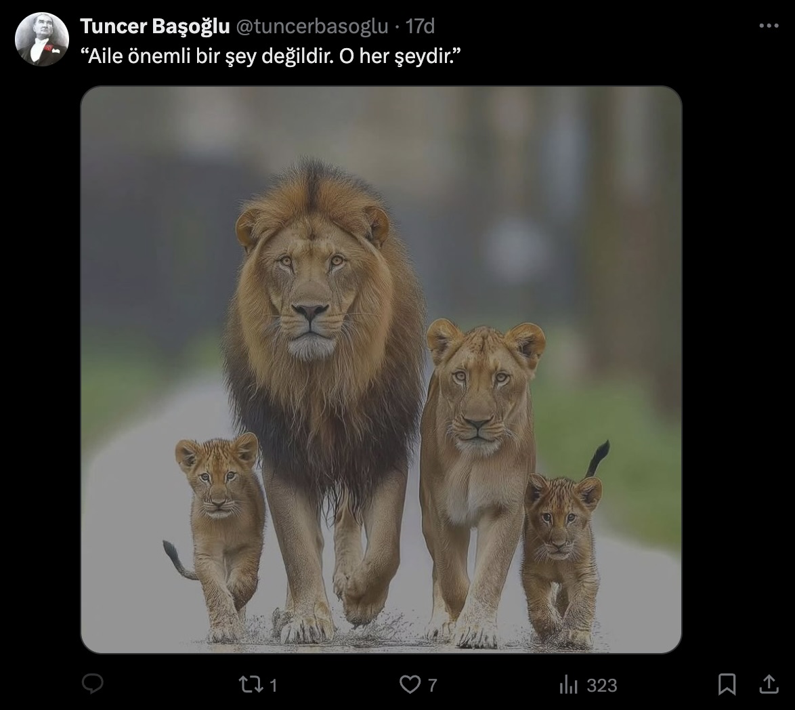The image size is (795, 710).
Task: Click the like count of 7
Action: [433, 686]
